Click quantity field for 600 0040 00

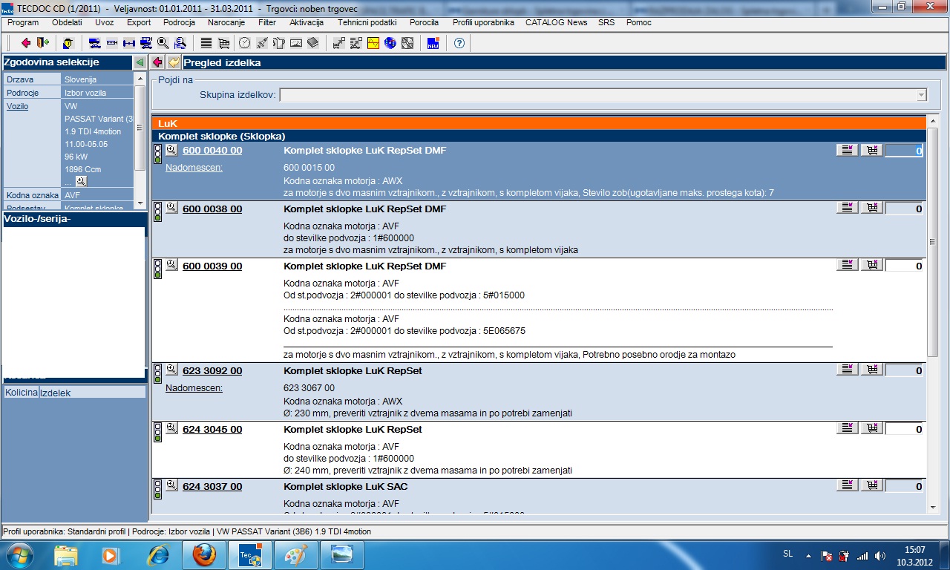(905, 151)
